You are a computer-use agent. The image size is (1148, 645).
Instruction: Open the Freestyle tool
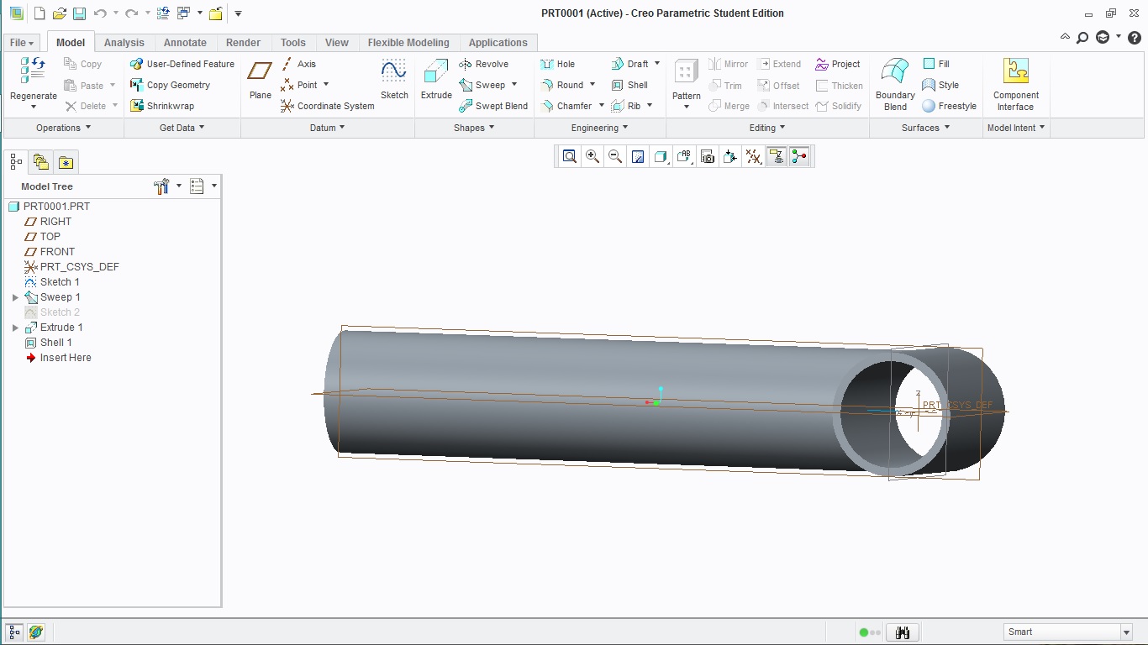[950, 106]
